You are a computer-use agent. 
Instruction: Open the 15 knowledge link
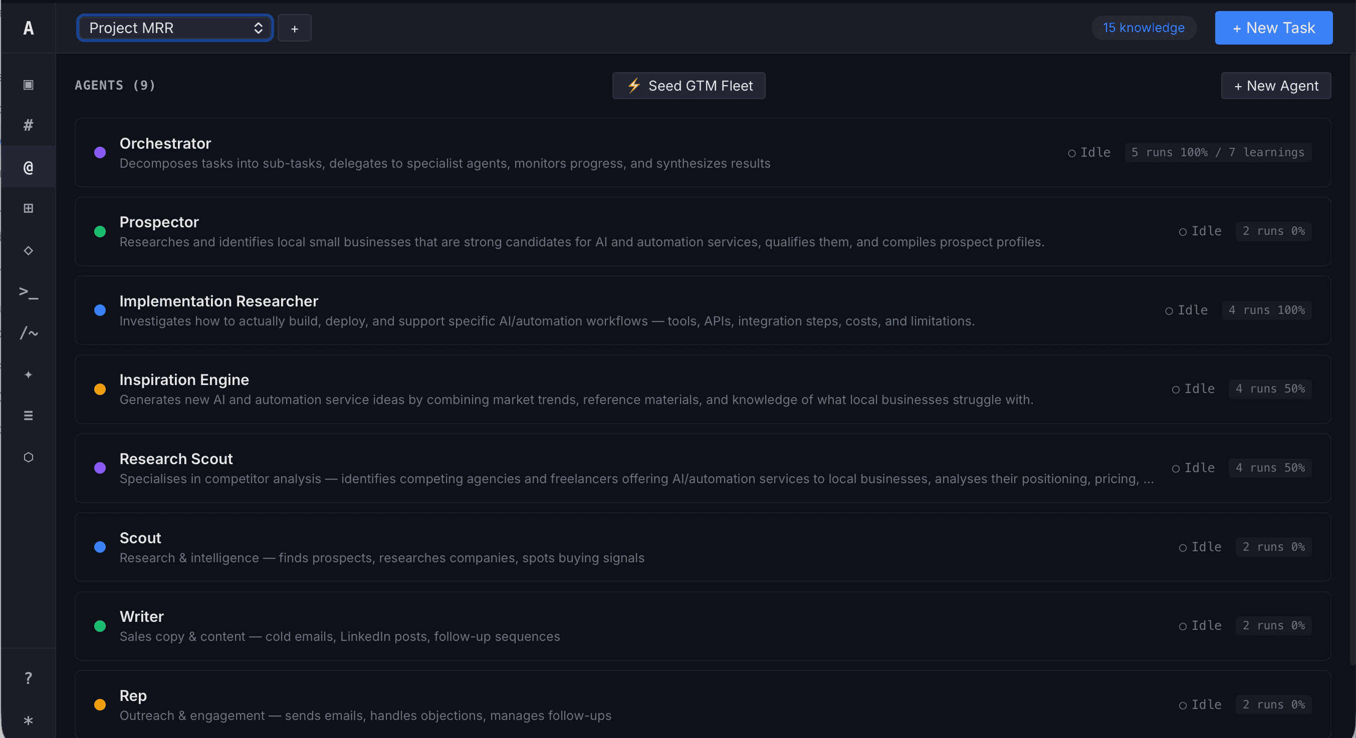[x=1144, y=28]
